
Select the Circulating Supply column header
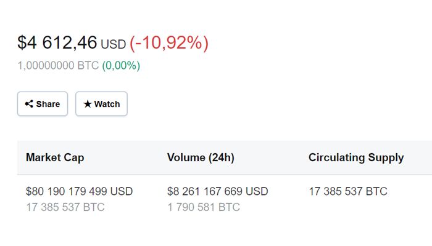[356, 157]
